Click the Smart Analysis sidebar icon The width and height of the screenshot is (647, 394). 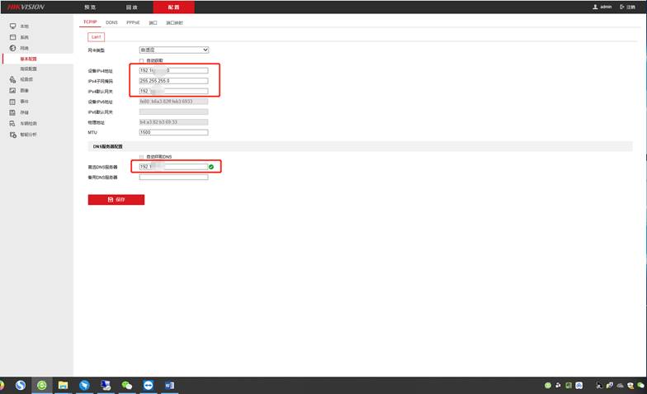12,134
